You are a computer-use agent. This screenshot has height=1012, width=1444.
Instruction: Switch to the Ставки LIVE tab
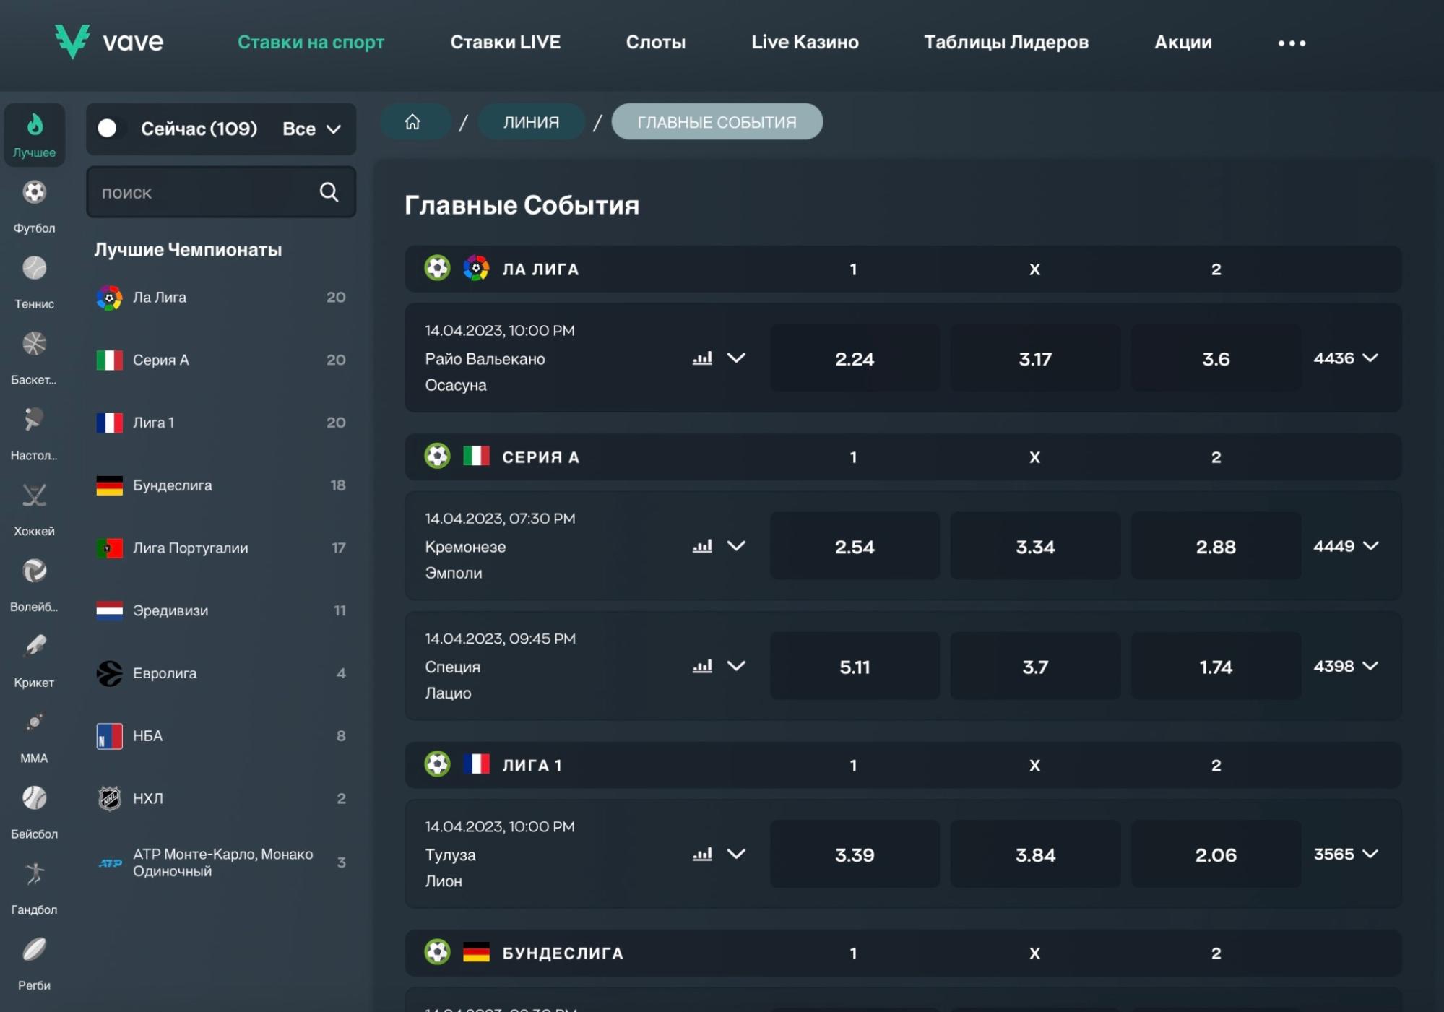point(505,42)
